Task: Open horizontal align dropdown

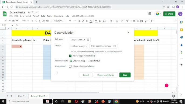Action: 112,21
